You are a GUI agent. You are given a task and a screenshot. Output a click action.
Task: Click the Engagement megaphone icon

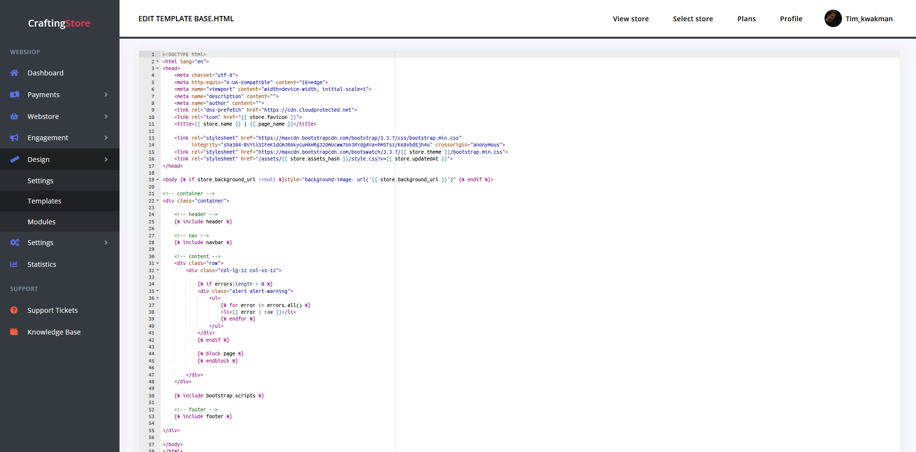[x=15, y=138]
